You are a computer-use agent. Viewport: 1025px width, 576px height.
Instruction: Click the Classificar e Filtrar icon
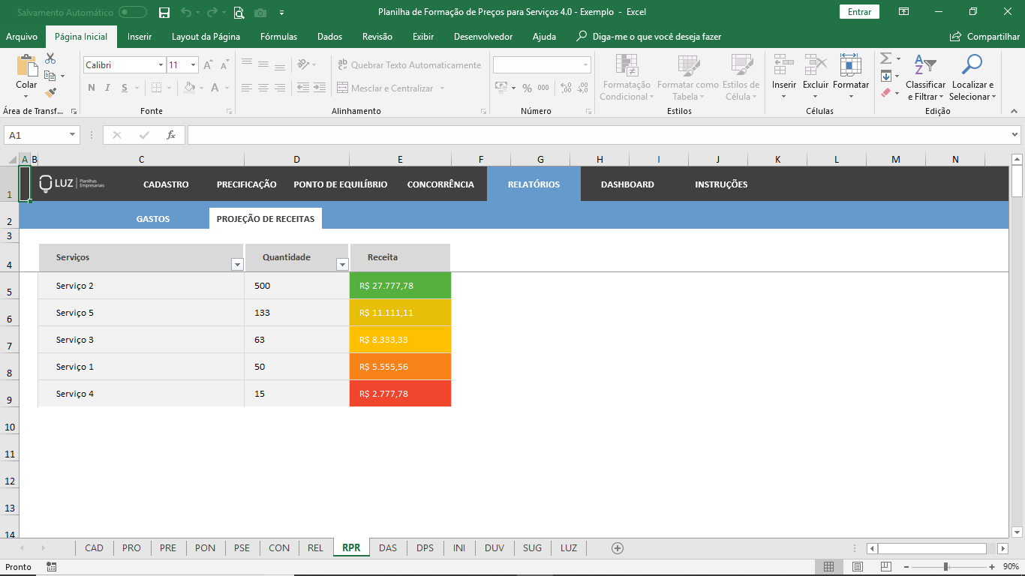[x=925, y=65]
